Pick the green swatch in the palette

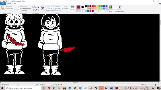click(100, 6)
